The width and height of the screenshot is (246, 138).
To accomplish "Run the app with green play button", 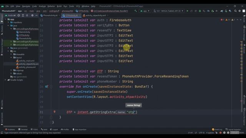I will [x=187, y=11].
